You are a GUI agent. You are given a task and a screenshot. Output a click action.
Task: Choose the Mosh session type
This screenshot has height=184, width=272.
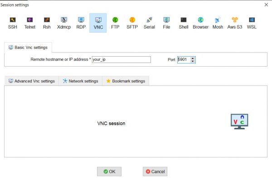(x=218, y=23)
